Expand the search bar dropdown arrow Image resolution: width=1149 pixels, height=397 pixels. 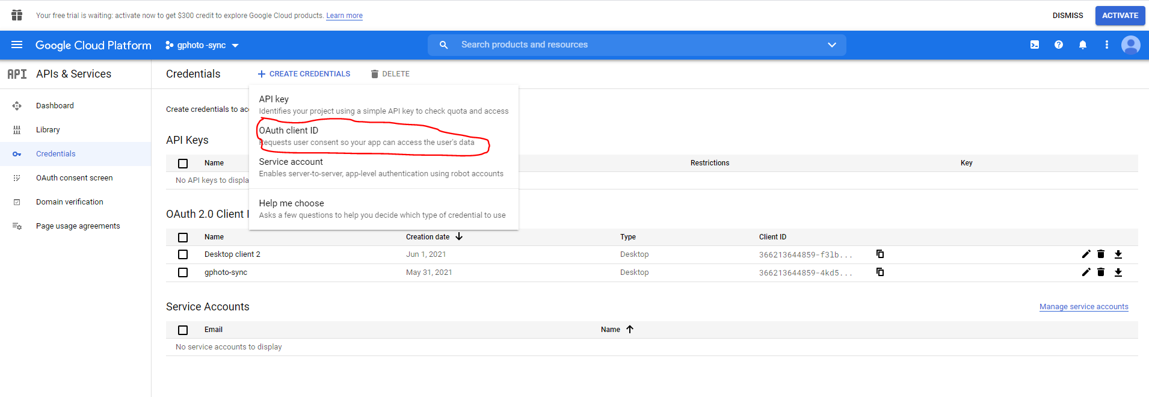832,45
